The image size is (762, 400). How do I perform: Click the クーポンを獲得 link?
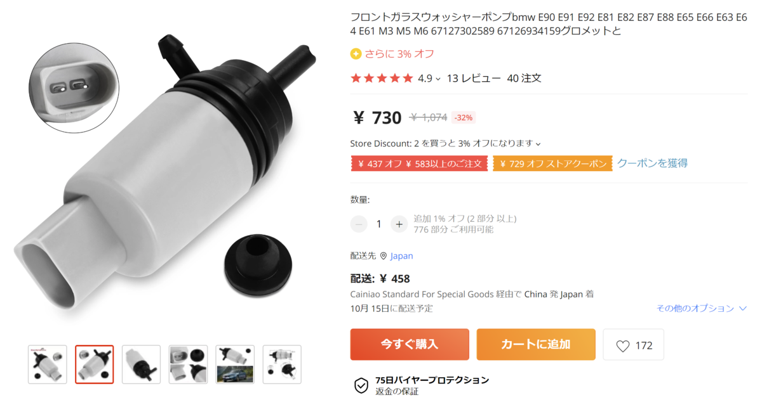652,163
